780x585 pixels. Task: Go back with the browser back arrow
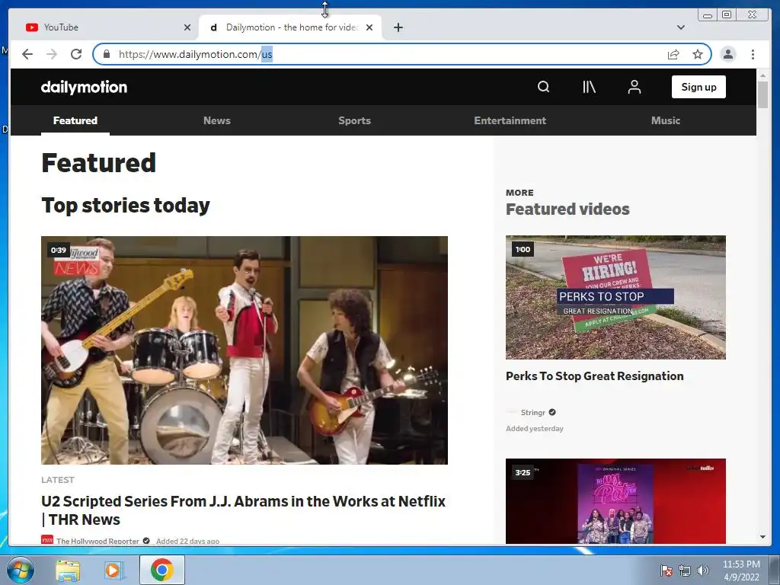[27, 54]
